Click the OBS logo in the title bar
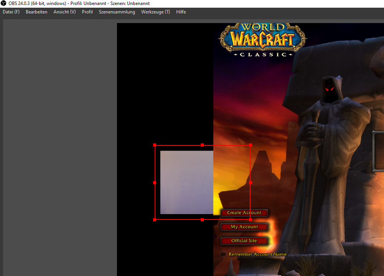The image size is (384, 276). point(4,3)
